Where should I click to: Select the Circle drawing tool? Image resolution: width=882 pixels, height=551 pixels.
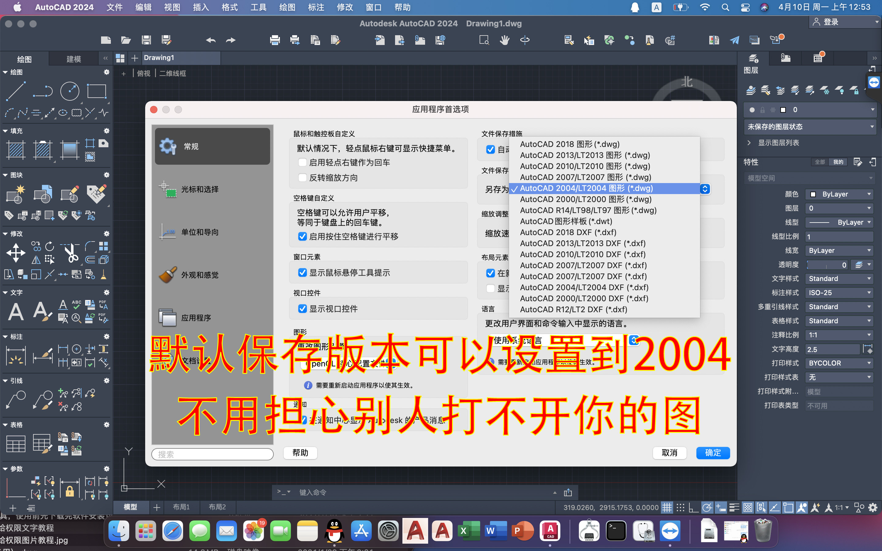click(x=70, y=91)
